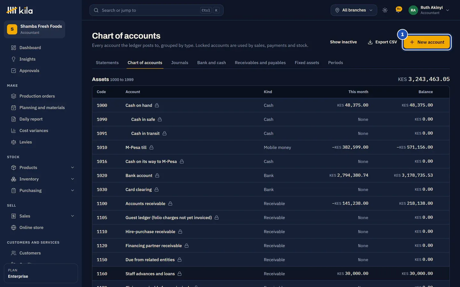
Task: Click the Customers people icon
Action: pos(13,253)
